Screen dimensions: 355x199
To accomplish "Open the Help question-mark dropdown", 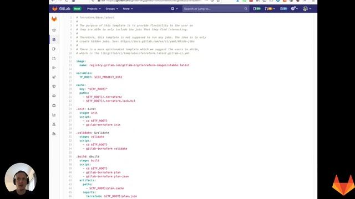I will 295,9.
